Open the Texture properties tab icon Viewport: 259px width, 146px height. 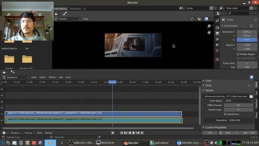[217, 60]
